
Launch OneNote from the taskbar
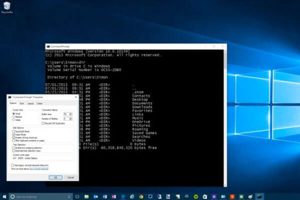tap(114, 196)
